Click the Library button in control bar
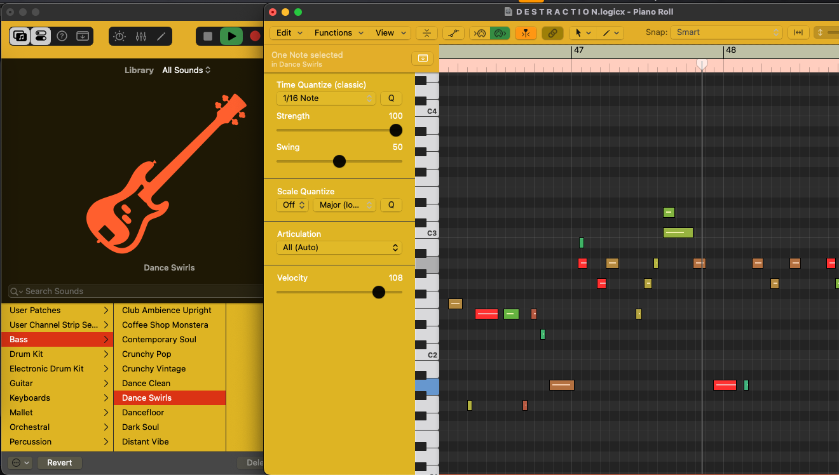Image resolution: width=839 pixels, height=475 pixels. pyautogui.click(x=20, y=36)
